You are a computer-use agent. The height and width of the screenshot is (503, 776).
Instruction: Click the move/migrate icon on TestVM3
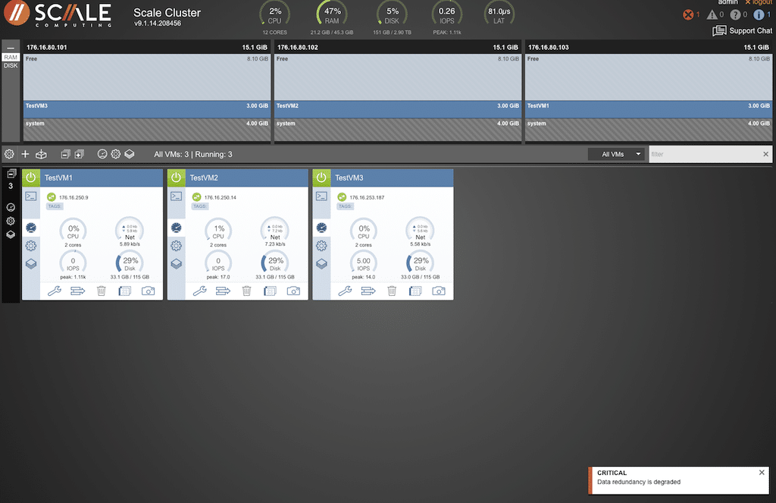point(368,291)
